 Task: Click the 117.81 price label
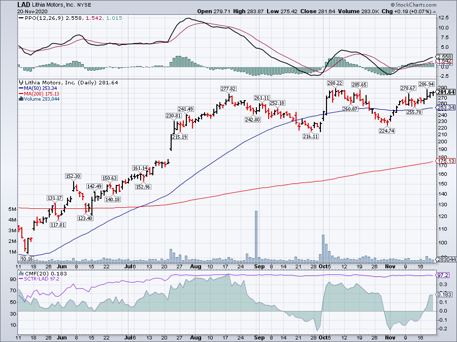tap(58, 225)
